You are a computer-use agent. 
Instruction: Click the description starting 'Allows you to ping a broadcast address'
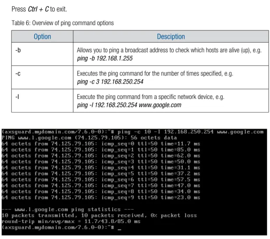coord(169,50)
